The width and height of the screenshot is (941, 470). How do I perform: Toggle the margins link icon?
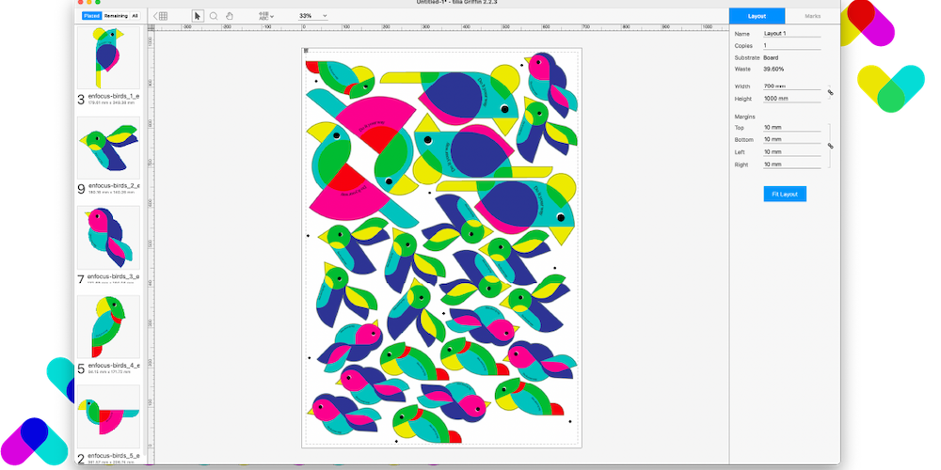[x=831, y=146]
